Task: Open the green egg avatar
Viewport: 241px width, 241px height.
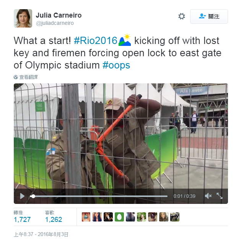Action: click(x=119, y=217)
